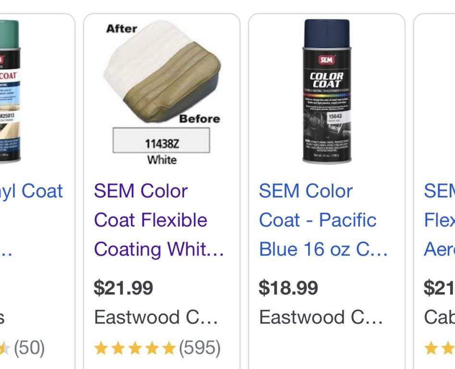This screenshot has width=455, height=369.
Task: View the (595) reviews count
Action: (x=200, y=348)
